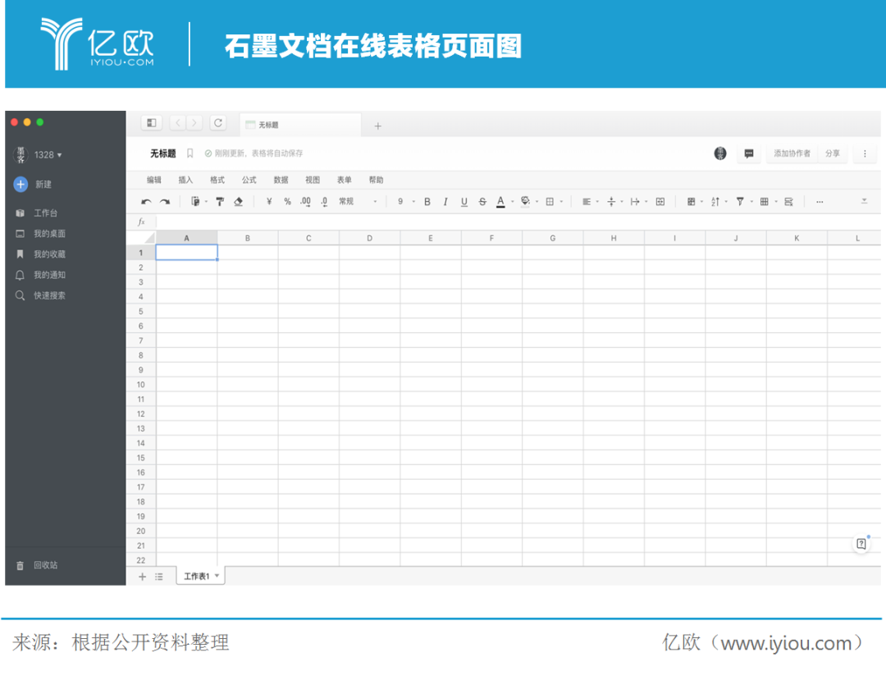The height and width of the screenshot is (680, 886).
Task: Click the 新建 plus button
Action: click(21, 184)
